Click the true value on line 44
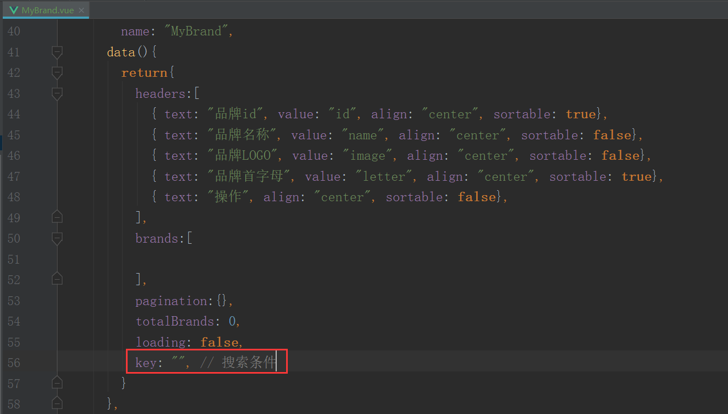 (581, 114)
